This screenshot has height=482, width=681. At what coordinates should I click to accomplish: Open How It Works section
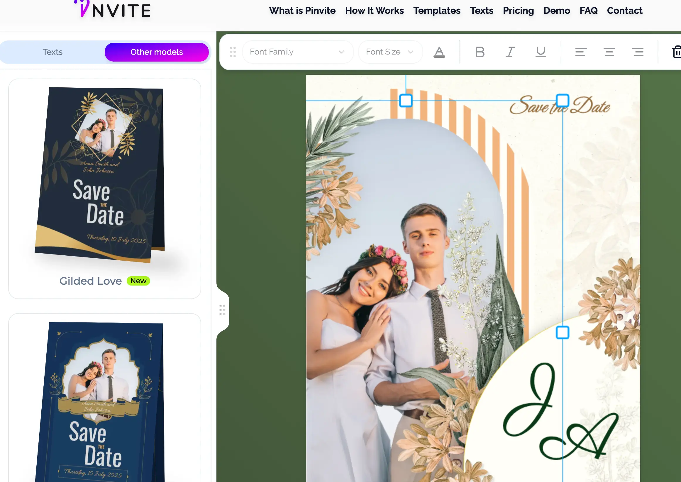point(374,11)
